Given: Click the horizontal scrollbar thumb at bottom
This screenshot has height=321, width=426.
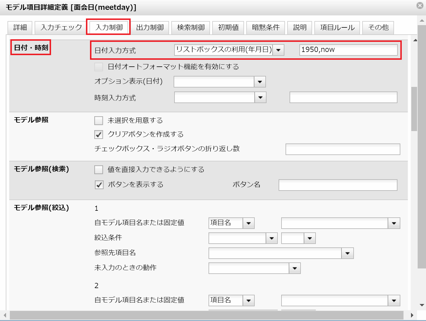Looking at the screenshot, I should pos(207,315).
